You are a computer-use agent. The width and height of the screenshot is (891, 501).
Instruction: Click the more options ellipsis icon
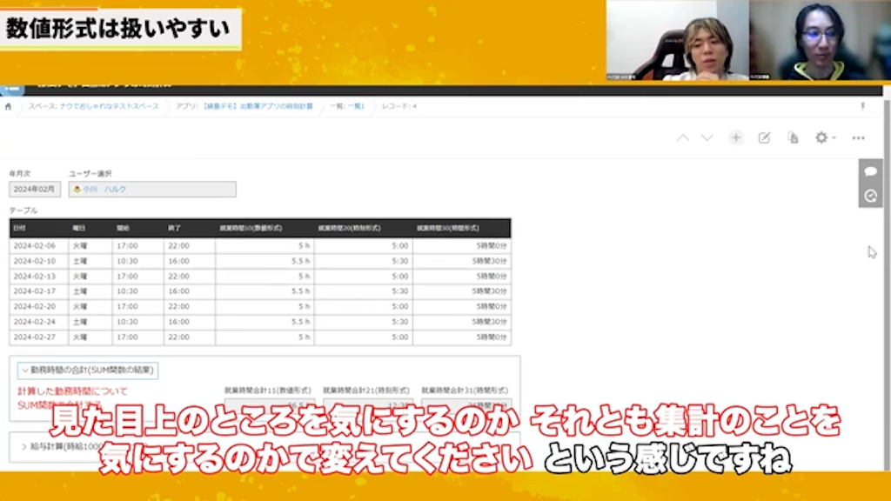[x=858, y=137]
